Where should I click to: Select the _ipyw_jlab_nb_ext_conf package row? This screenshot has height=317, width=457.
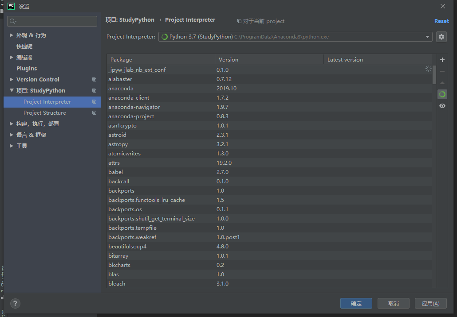pyautogui.click(x=270, y=70)
